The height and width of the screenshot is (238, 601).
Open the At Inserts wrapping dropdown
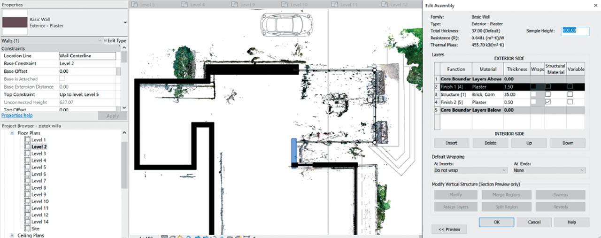click(x=470, y=170)
